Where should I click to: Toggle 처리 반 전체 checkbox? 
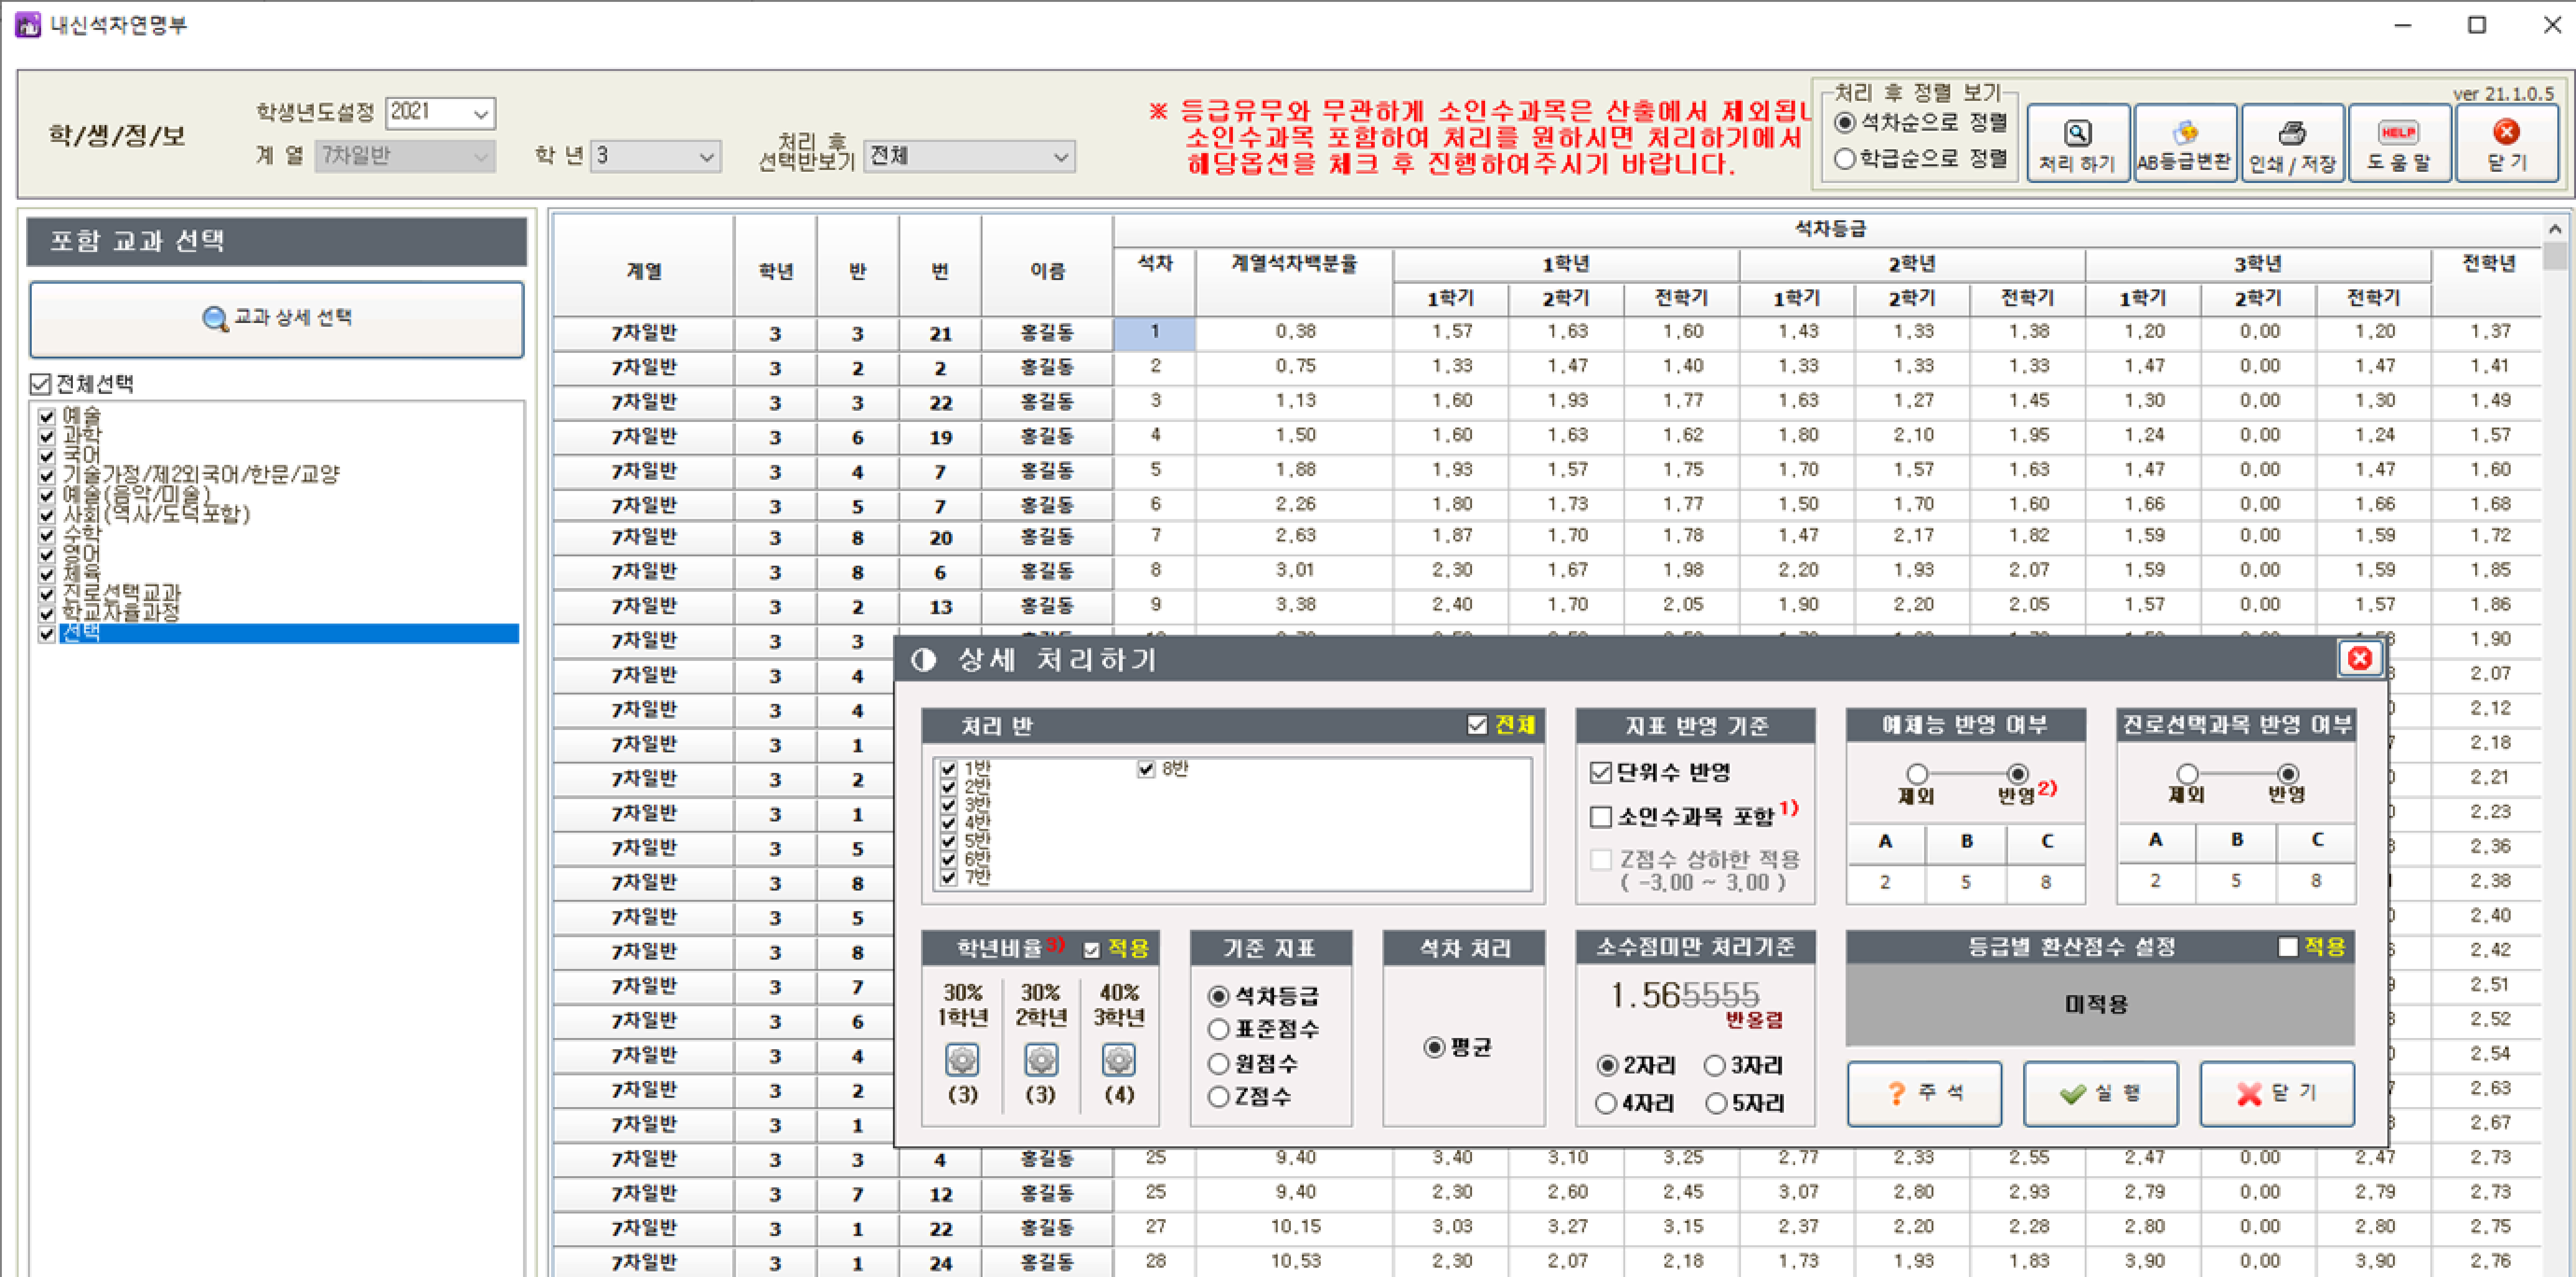coord(1476,724)
